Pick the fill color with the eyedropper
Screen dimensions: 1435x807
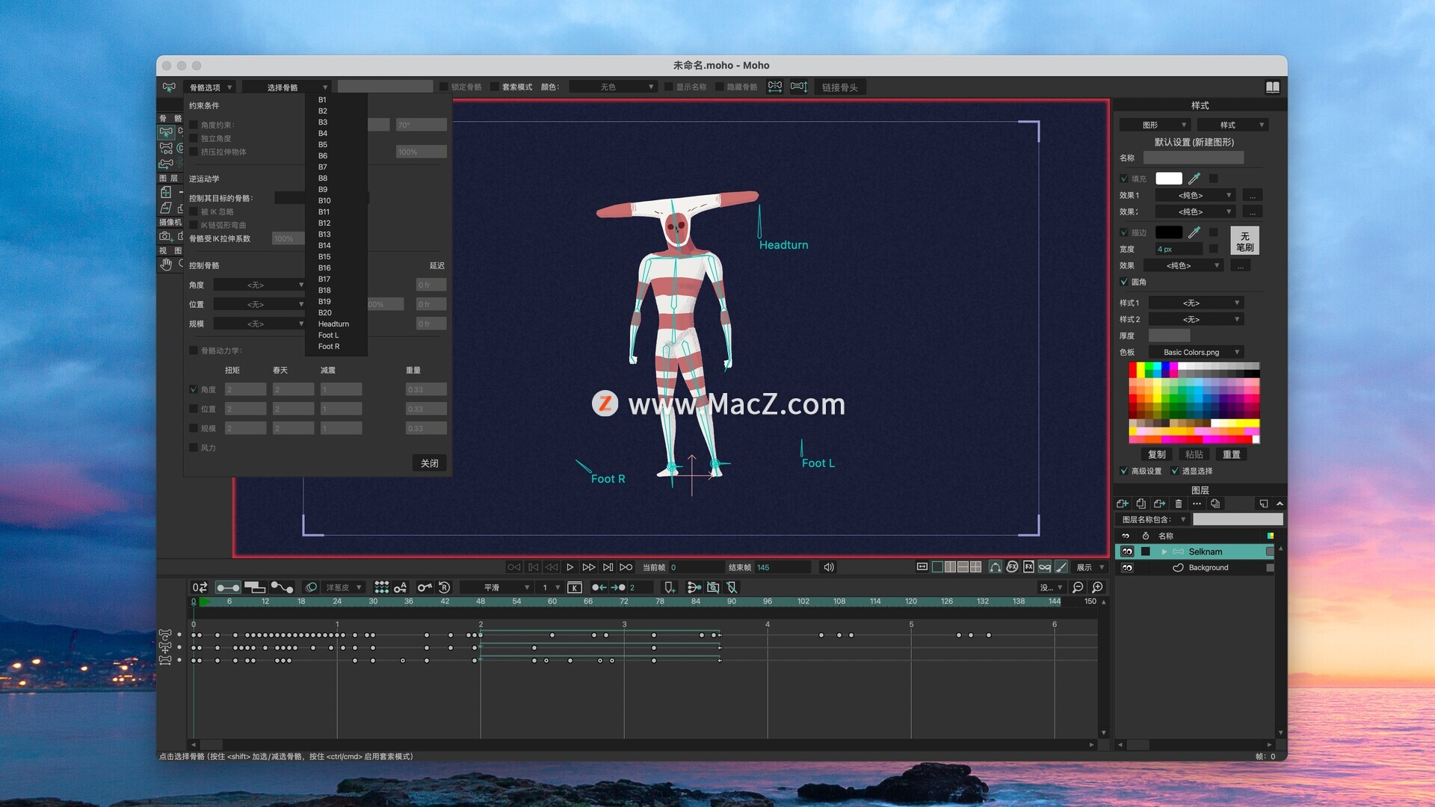point(1194,179)
